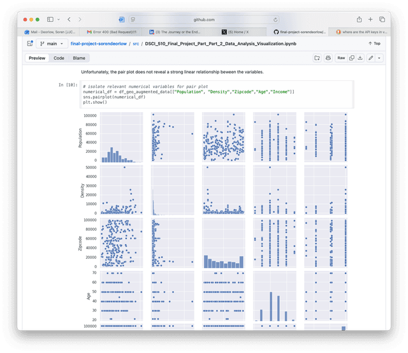Toggle the file tree side panel
408x353 pixels.
[30, 43]
